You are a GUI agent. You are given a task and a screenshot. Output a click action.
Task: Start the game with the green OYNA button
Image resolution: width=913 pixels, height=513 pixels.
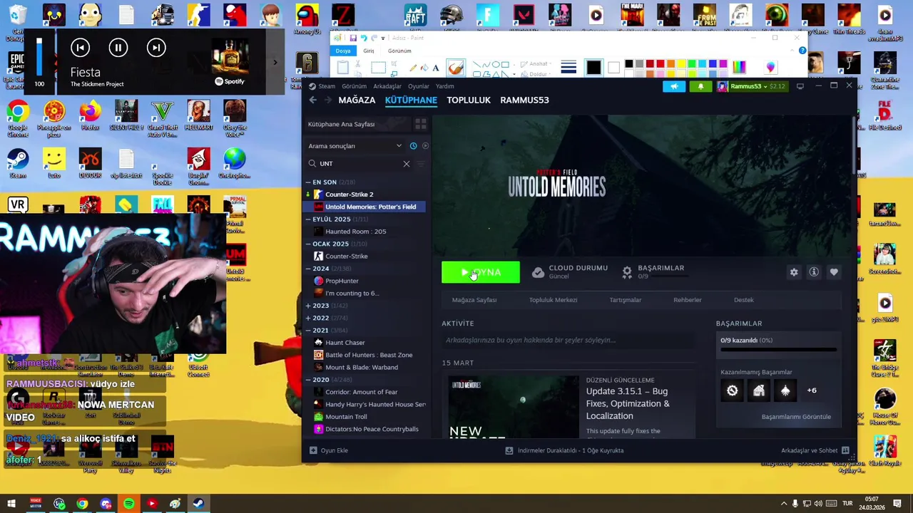(481, 272)
